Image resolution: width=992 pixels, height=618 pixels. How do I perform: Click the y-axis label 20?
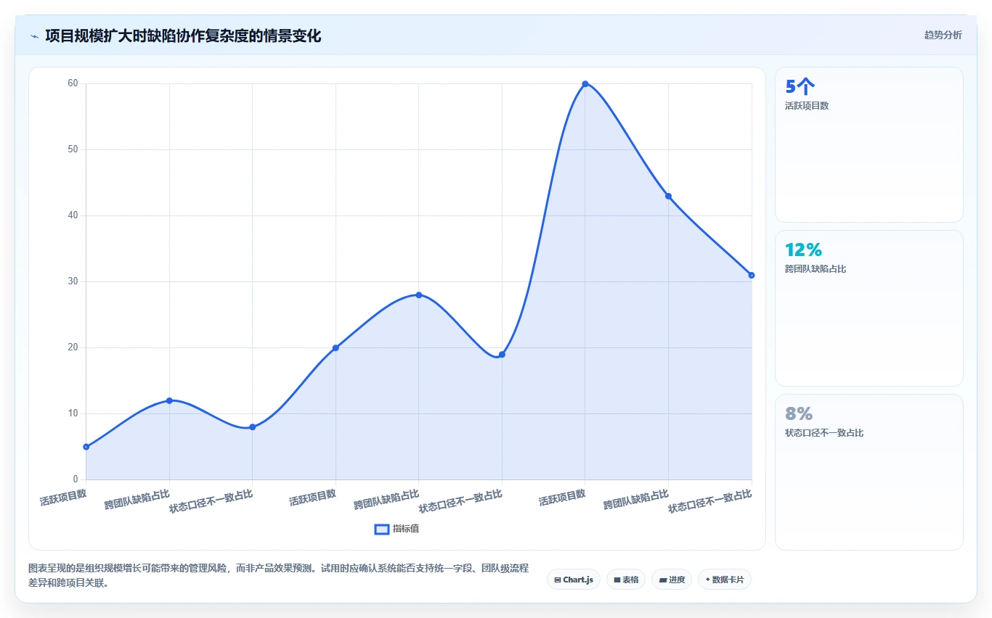[73, 347]
